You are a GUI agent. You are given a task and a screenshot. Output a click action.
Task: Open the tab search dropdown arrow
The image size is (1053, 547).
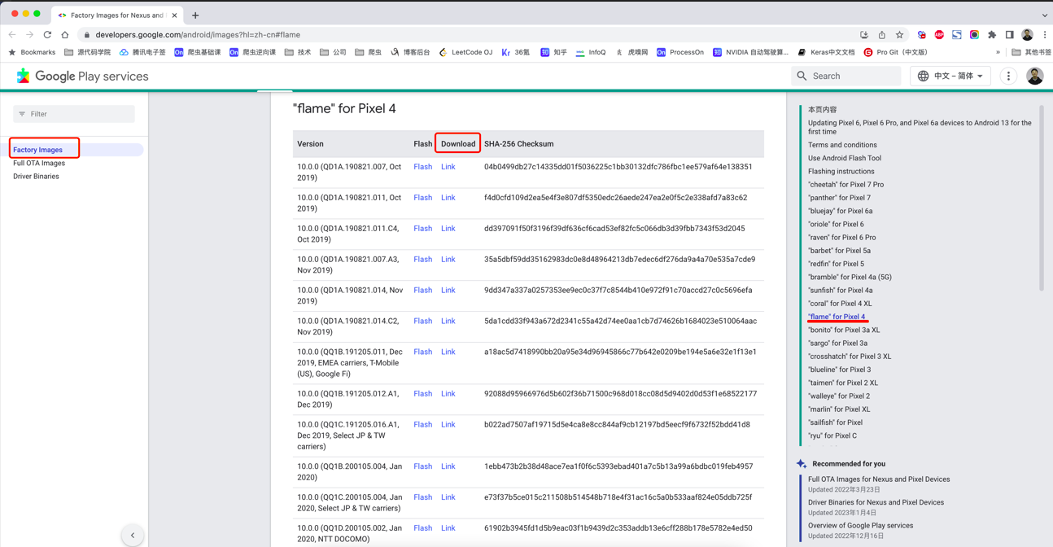pos(1045,15)
